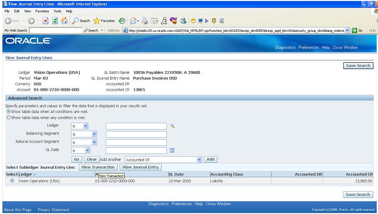Screen dimensions: 378x214
Task: Open the Mail icon dropdown arrow
Action: tap(138, 21)
